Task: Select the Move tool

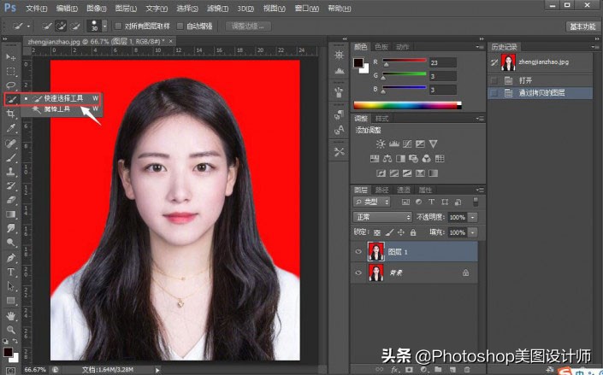Action: click(x=11, y=56)
